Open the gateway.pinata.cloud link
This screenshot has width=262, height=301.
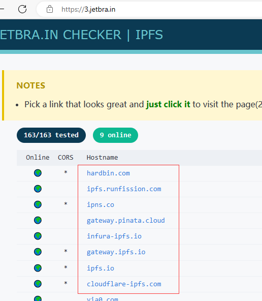pos(126,220)
